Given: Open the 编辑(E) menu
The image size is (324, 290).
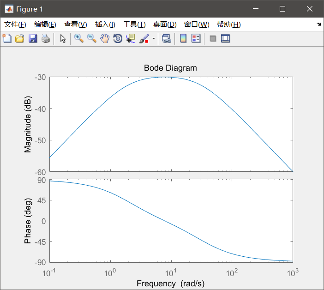Looking at the screenshot, I should pyautogui.click(x=45, y=24).
